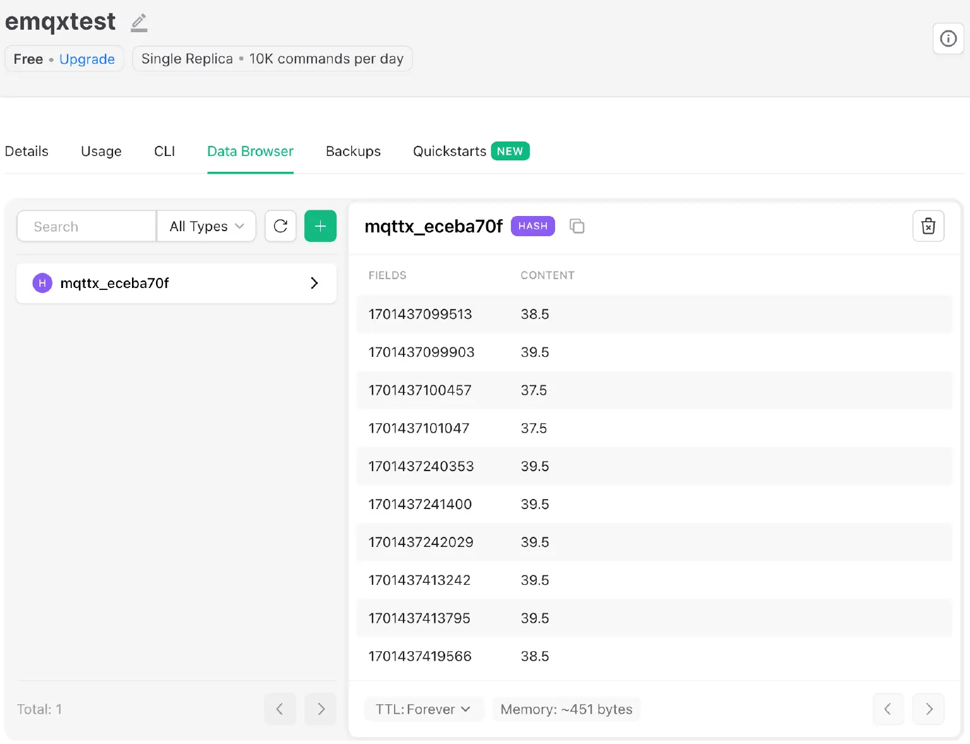Expand the mqttx_eceba70f key entry chevron

[314, 283]
